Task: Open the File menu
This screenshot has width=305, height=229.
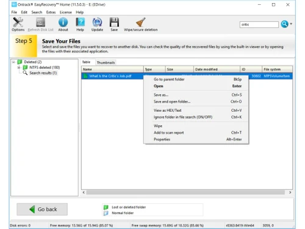Action: (x=14, y=12)
